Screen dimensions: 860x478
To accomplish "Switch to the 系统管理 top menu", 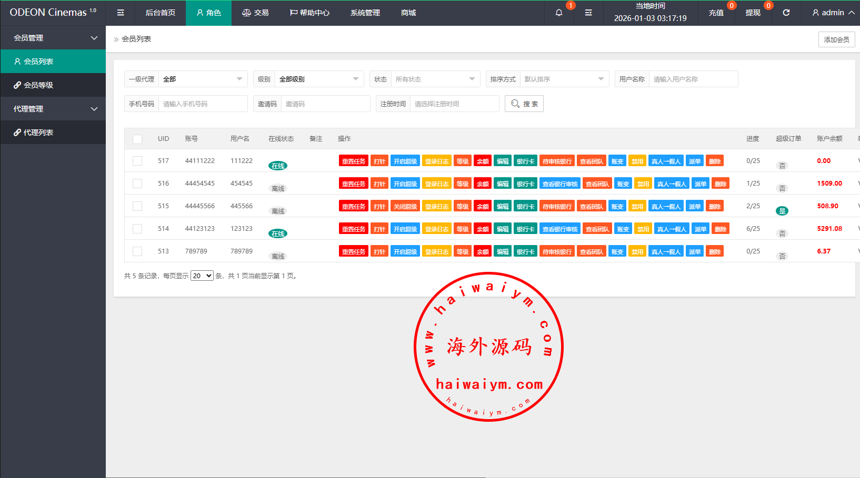I will (x=365, y=13).
